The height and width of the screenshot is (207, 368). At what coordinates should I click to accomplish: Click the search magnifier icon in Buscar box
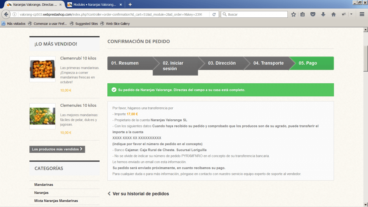(x=224, y=14)
